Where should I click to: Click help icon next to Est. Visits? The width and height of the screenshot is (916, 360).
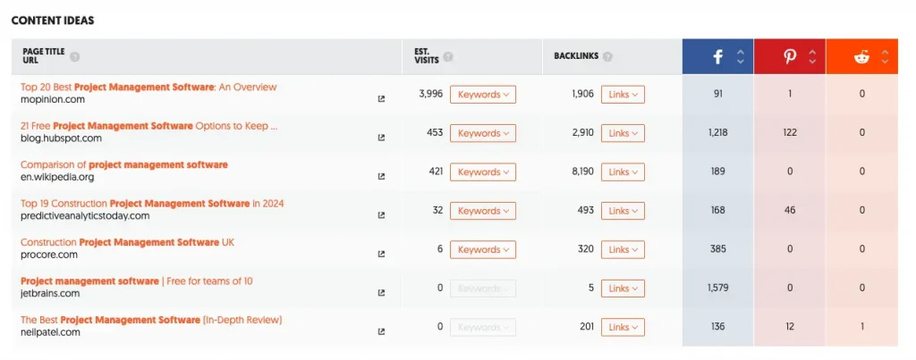click(448, 56)
